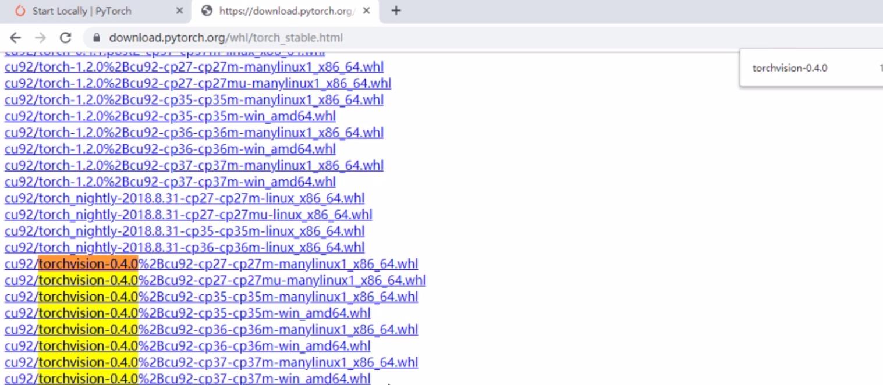The width and height of the screenshot is (883, 385).
Task: Open torch-1.2.0 cu92 cp35m win_amd64 link
Action: (x=170, y=116)
